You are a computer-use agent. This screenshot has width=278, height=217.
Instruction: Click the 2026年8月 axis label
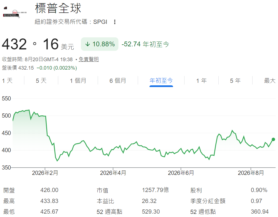tap(251, 173)
